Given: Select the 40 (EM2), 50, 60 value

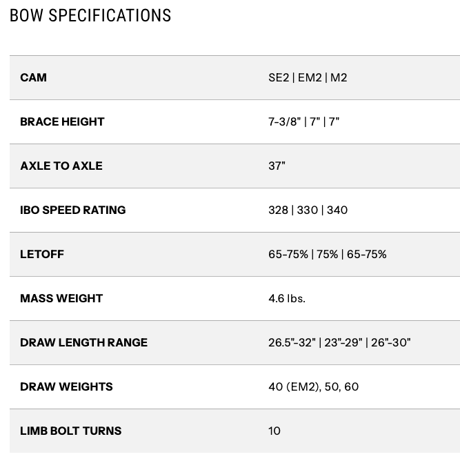Looking at the screenshot, I should pos(313,386).
